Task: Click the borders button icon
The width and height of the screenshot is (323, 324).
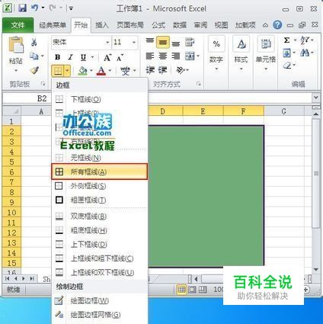Action: click(58, 71)
